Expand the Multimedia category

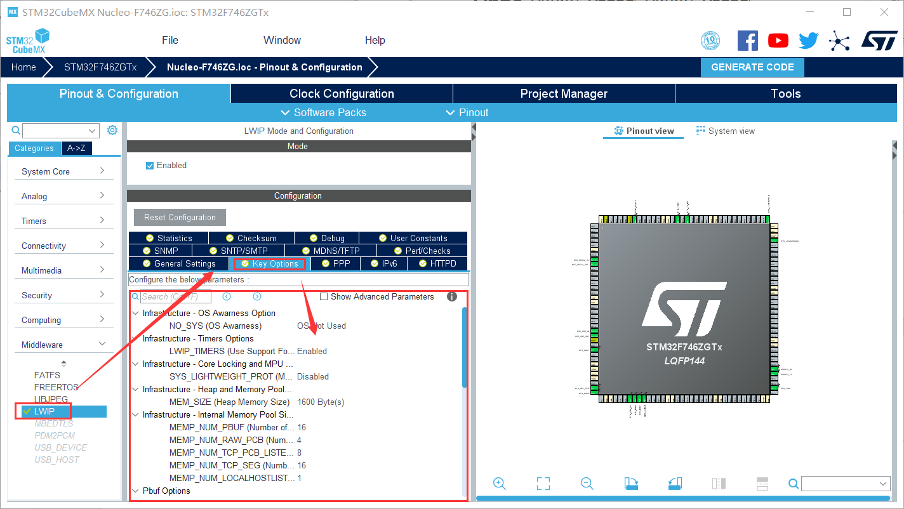pos(63,270)
